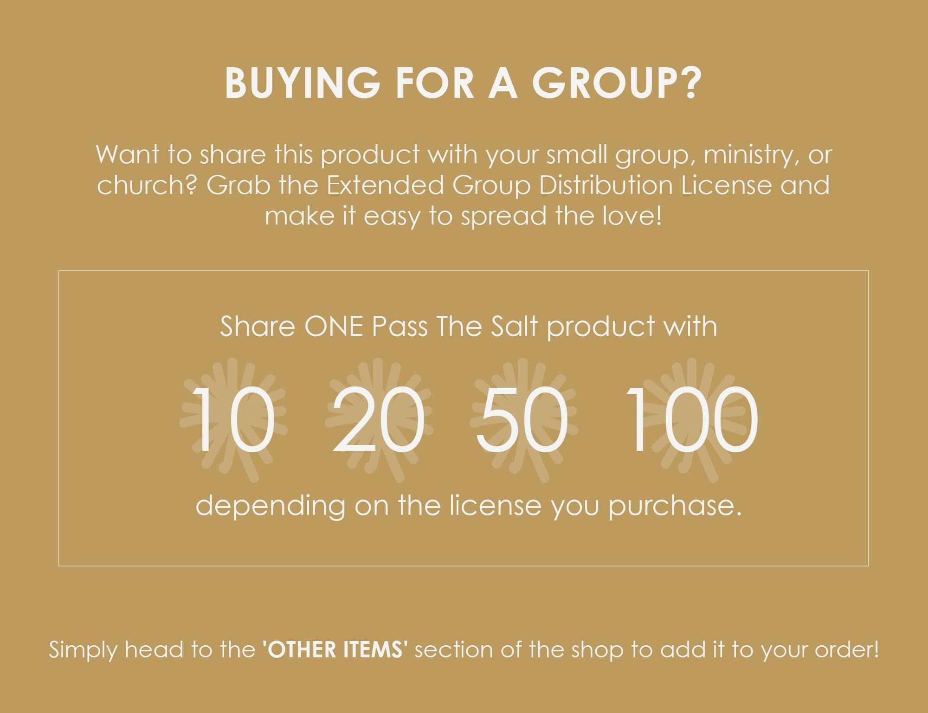928x713 pixels.
Task: Click the 'BUYING FOR A GROUP?' heading
Action: click(x=464, y=83)
